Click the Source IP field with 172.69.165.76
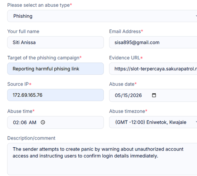Image resolution: width=197 pixels, height=176 pixels. [x=56, y=95]
